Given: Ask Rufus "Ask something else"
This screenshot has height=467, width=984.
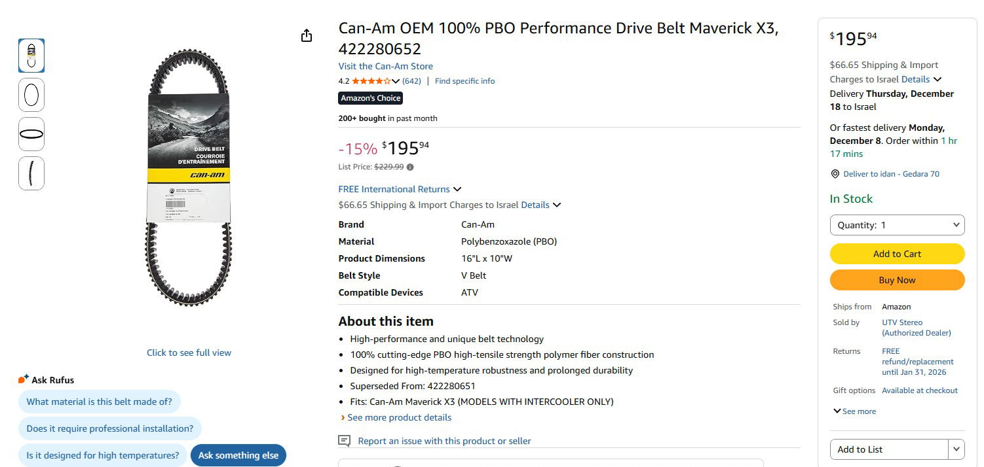Looking at the screenshot, I should point(238,455).
